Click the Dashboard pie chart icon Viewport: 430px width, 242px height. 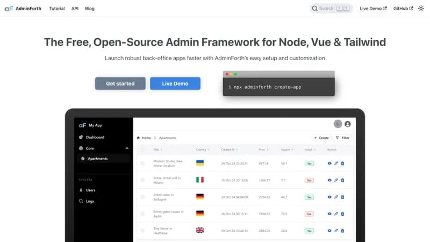click(x=81, y=137)
